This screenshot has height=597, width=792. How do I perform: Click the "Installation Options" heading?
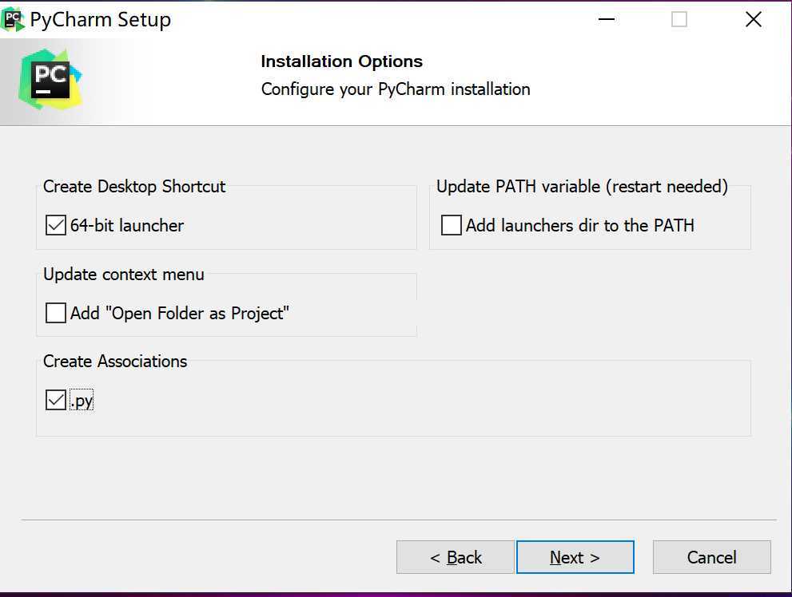coord(341,61)
